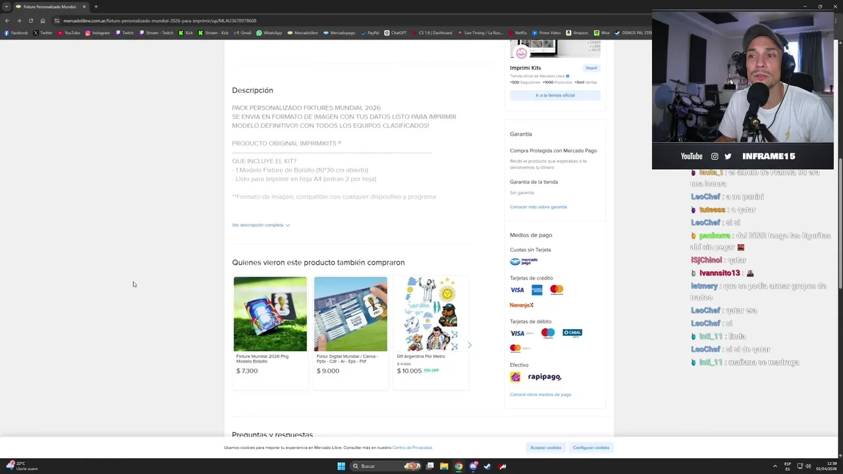Open the Mercadopago bookmark
This screenshot has width=843, height=474.
click(339, 33)
